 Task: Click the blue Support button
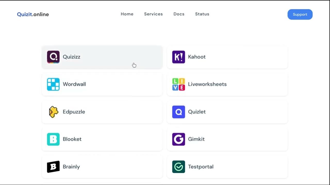pos(300,14)
